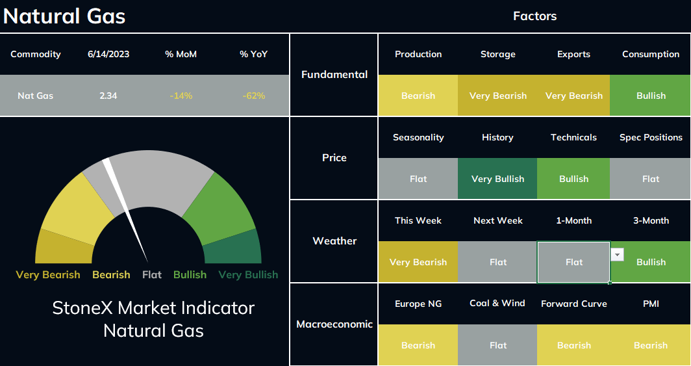This screenshot has width=691, height=366.
Task: Select the Production Bearish cell
Action: coord(418,96)
